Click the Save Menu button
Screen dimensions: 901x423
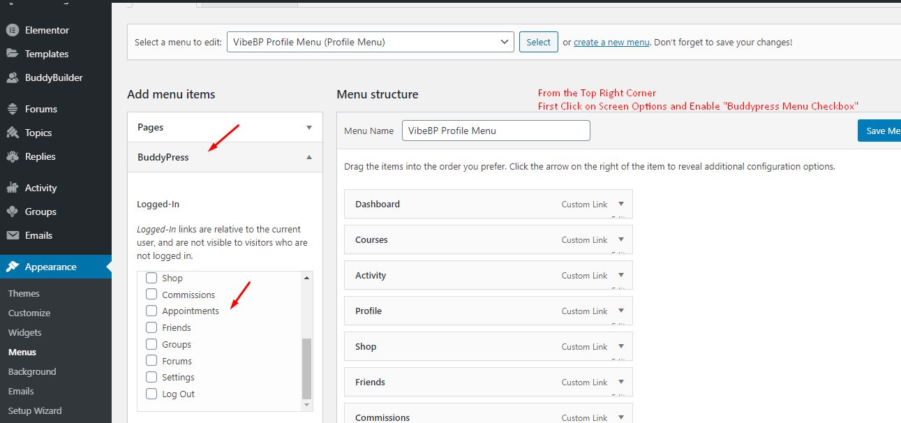(x=879, y=131)
